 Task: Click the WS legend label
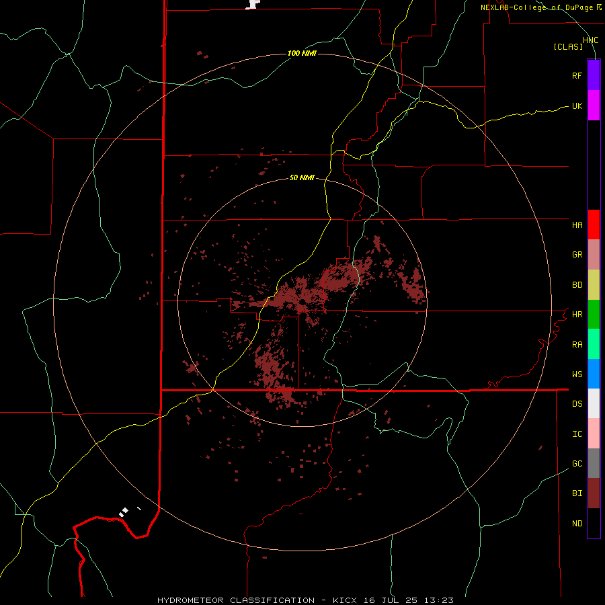(577, 374)
